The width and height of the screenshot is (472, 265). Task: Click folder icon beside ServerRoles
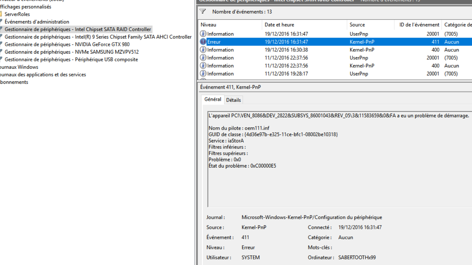[x=1, y=14]
